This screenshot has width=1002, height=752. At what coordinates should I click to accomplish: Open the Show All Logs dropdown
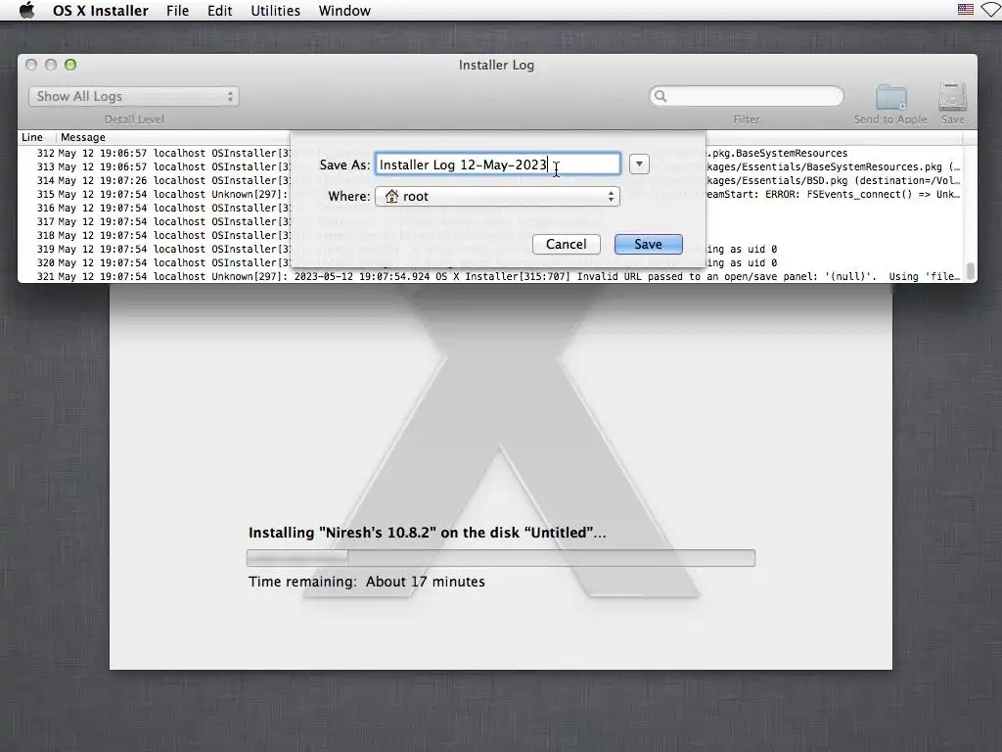click(133, 97)
